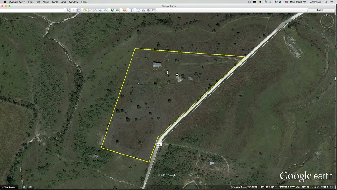Click the Email envelope icon
The height and width of the screenshot is (190, 337).
pyautogui.click(x=138, y=10)
